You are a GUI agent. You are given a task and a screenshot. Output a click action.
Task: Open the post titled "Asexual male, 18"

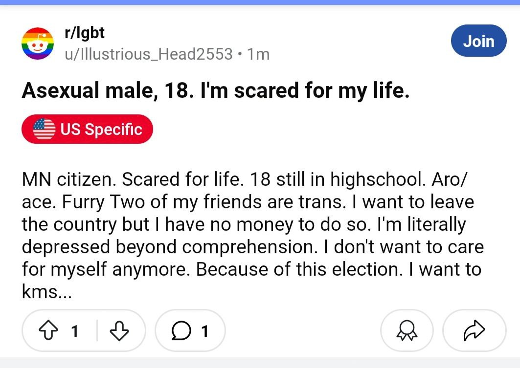point(216,90)
